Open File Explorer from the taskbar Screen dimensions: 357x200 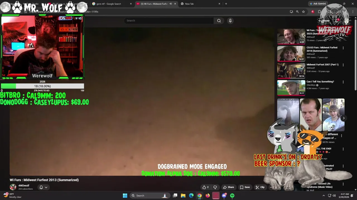[x=183, y=196]
